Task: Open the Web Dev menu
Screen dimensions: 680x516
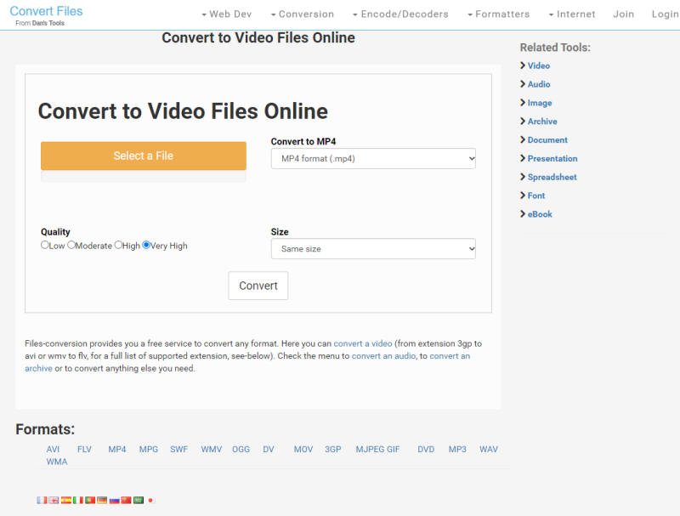Action: click(x=226, y=14)
